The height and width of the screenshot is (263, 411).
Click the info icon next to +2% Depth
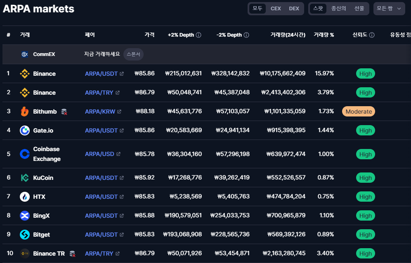(198, 35)
